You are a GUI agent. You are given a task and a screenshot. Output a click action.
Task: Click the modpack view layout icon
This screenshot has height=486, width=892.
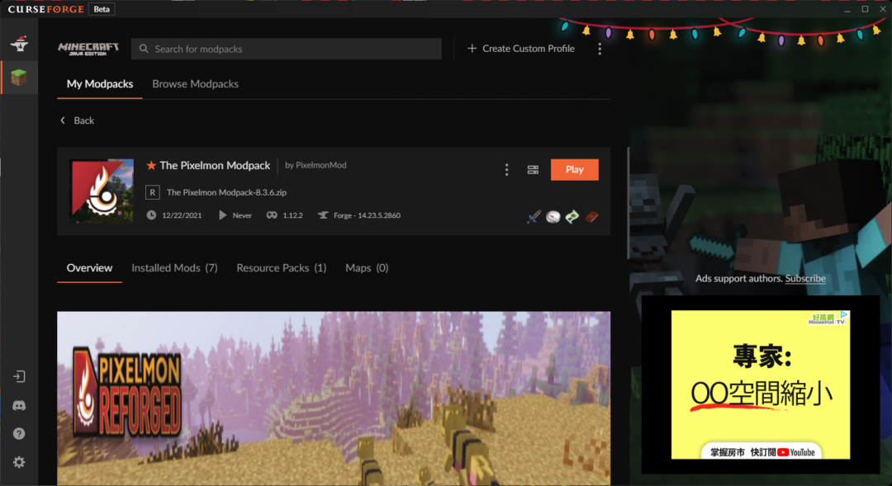[x=533, y=169]
